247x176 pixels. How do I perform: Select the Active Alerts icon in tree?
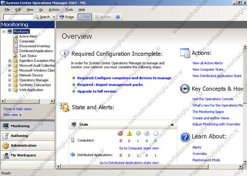pos(15,36)
